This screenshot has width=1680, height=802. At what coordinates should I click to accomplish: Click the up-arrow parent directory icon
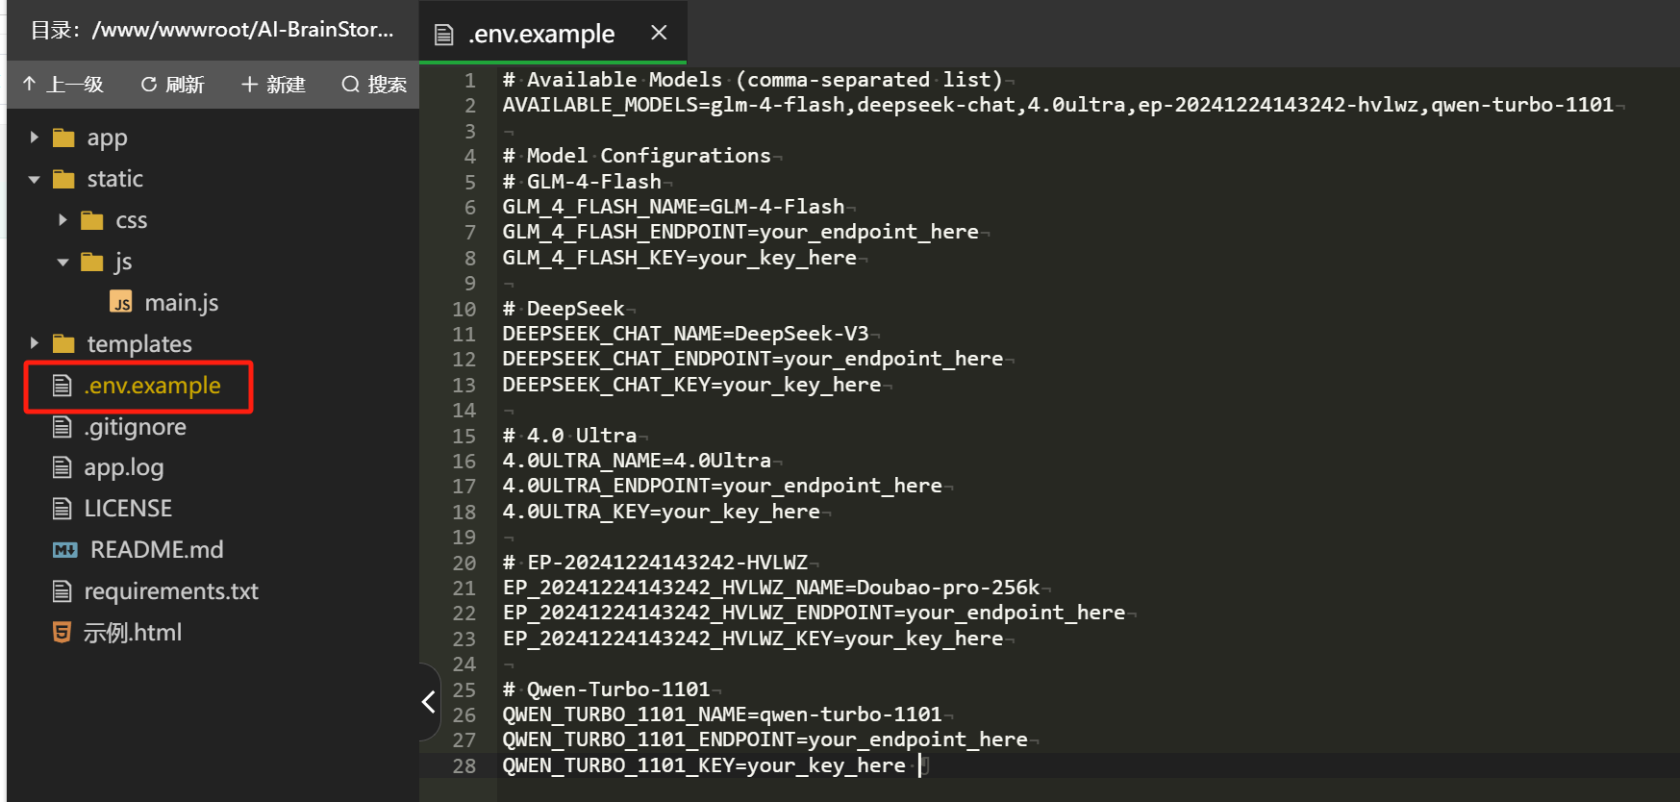coord(30,85)
